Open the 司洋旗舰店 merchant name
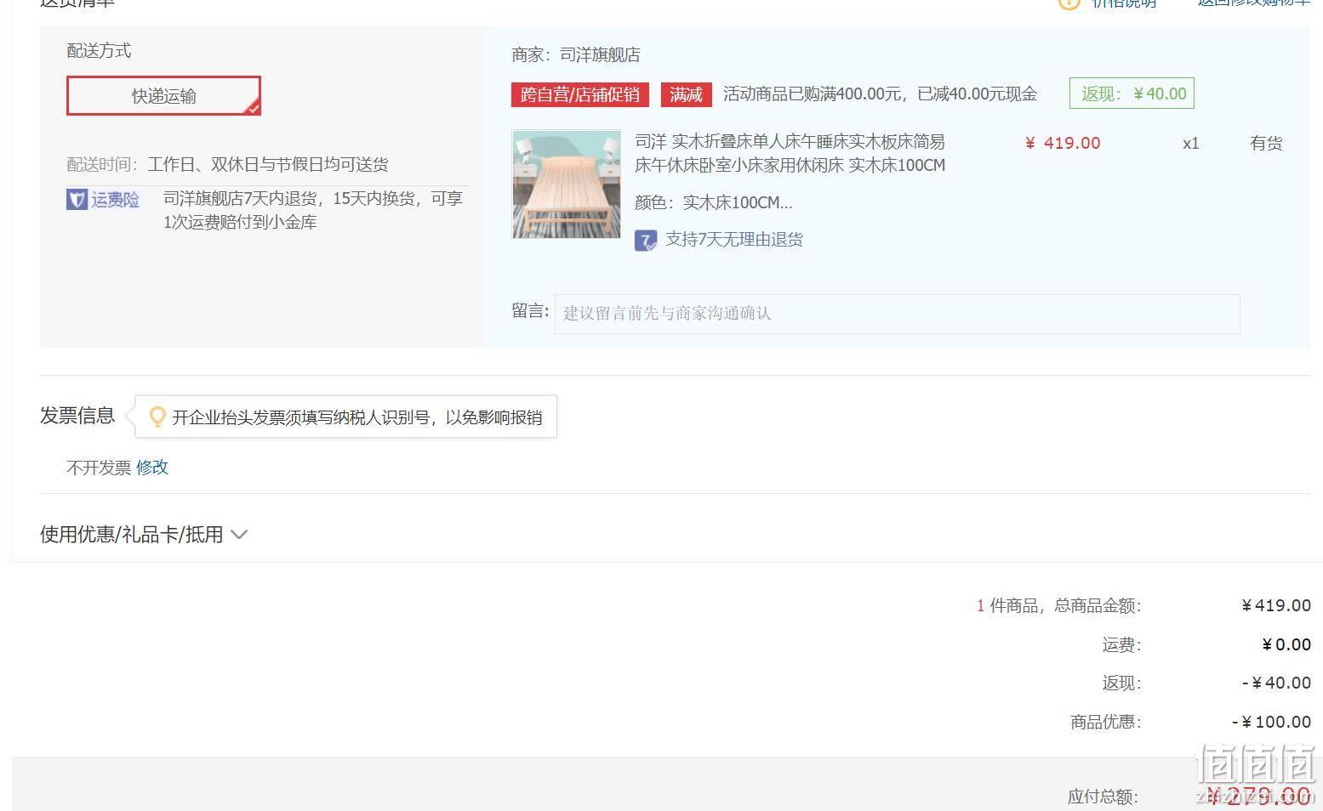Viewport: 1323px width, 811px height. click(600, 55)
